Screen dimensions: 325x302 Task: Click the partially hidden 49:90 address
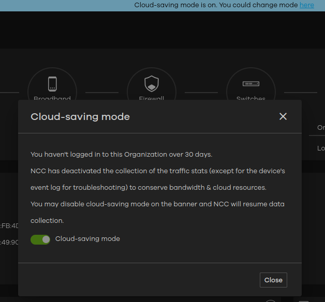[x=9, y=242]
